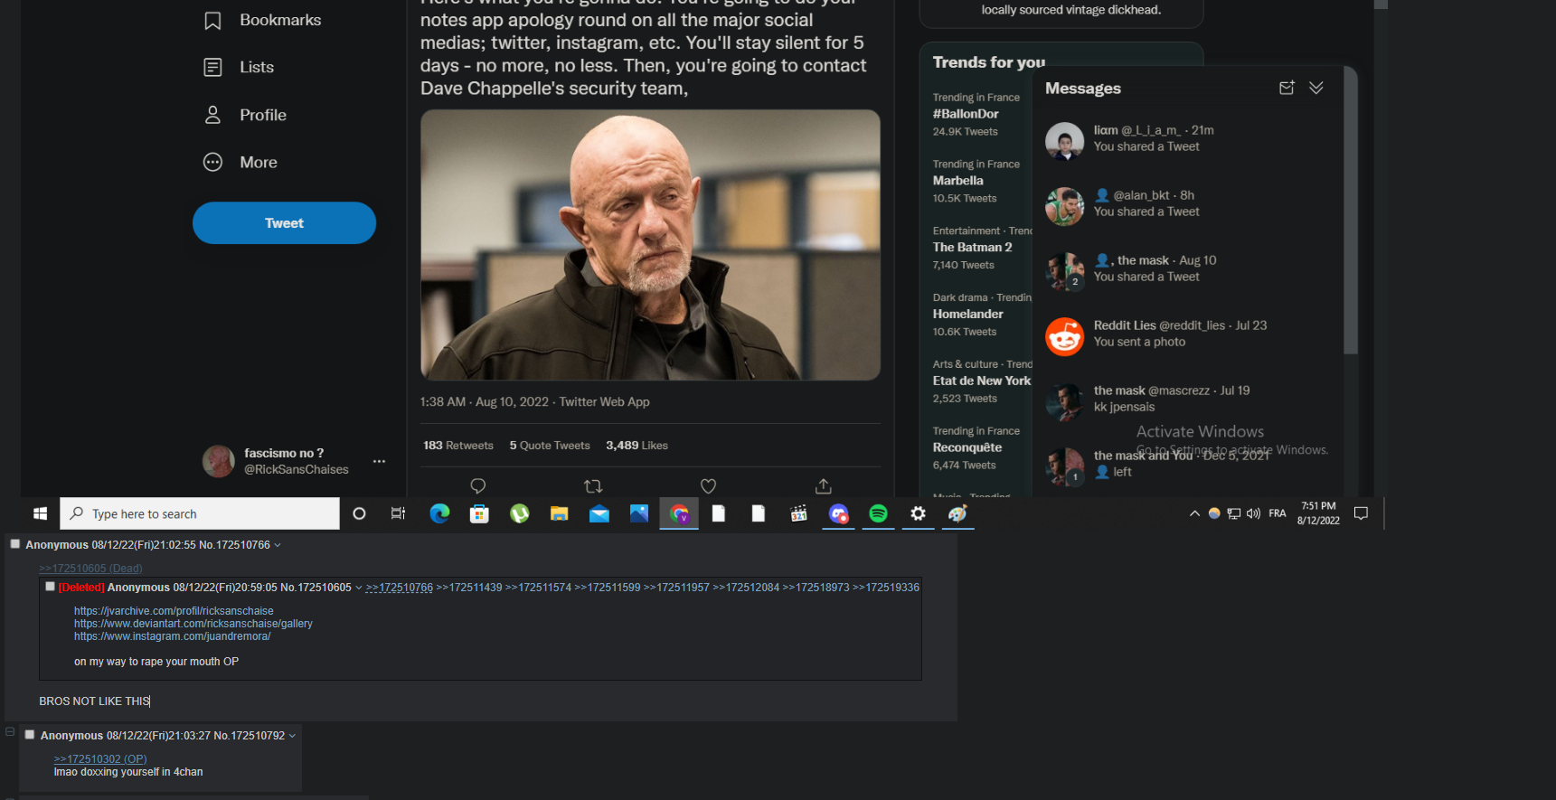Open post menu arrow for No.172510766
Viewport: 1556px width, 800px height.
point(278,545)
